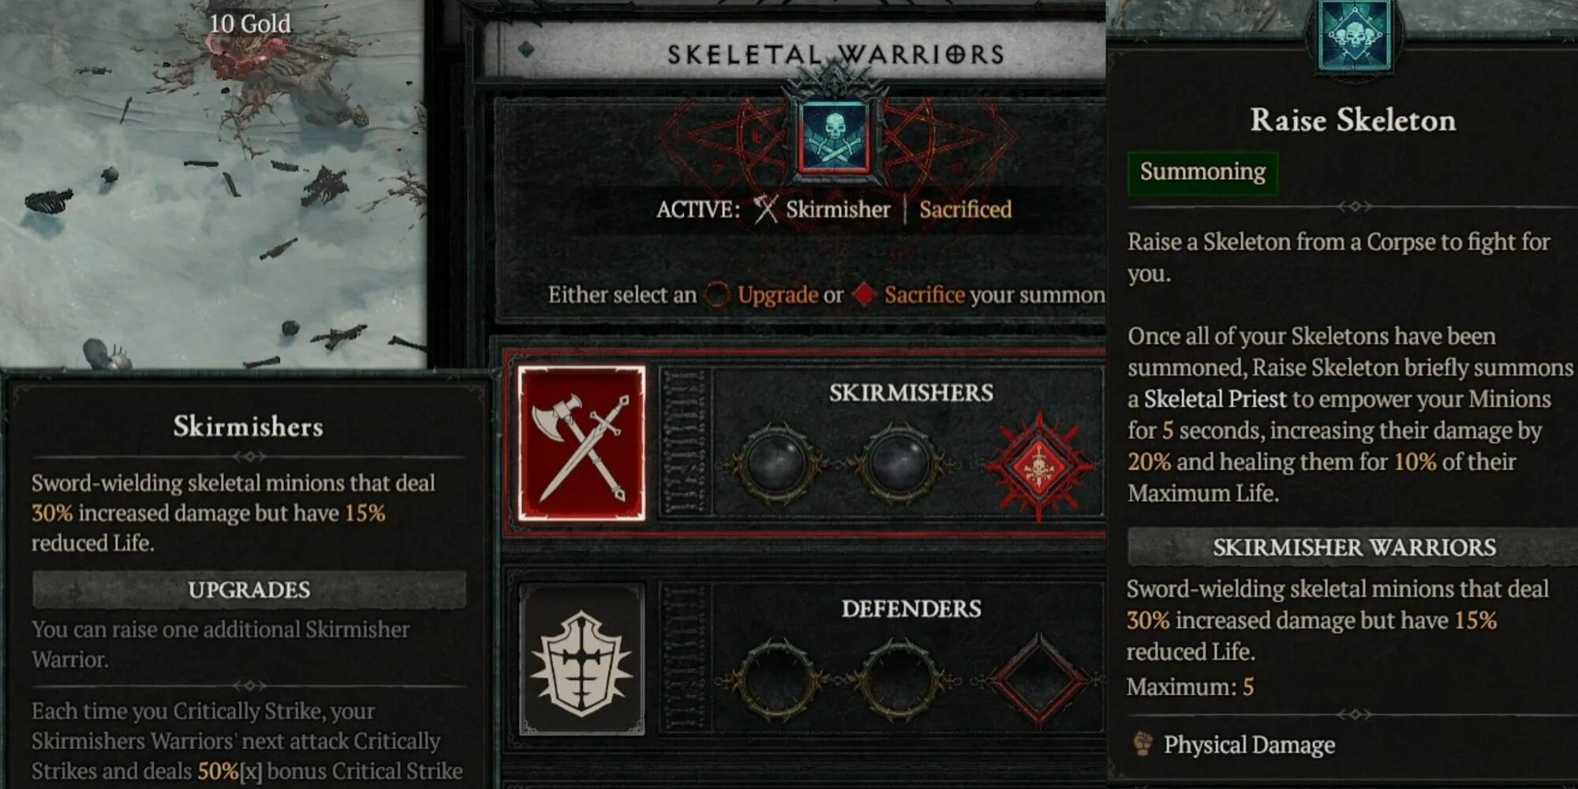The width and height of the screenshot is (1578, 789).
Task: Select the Defenders shield icon
Action: point(581,660)
